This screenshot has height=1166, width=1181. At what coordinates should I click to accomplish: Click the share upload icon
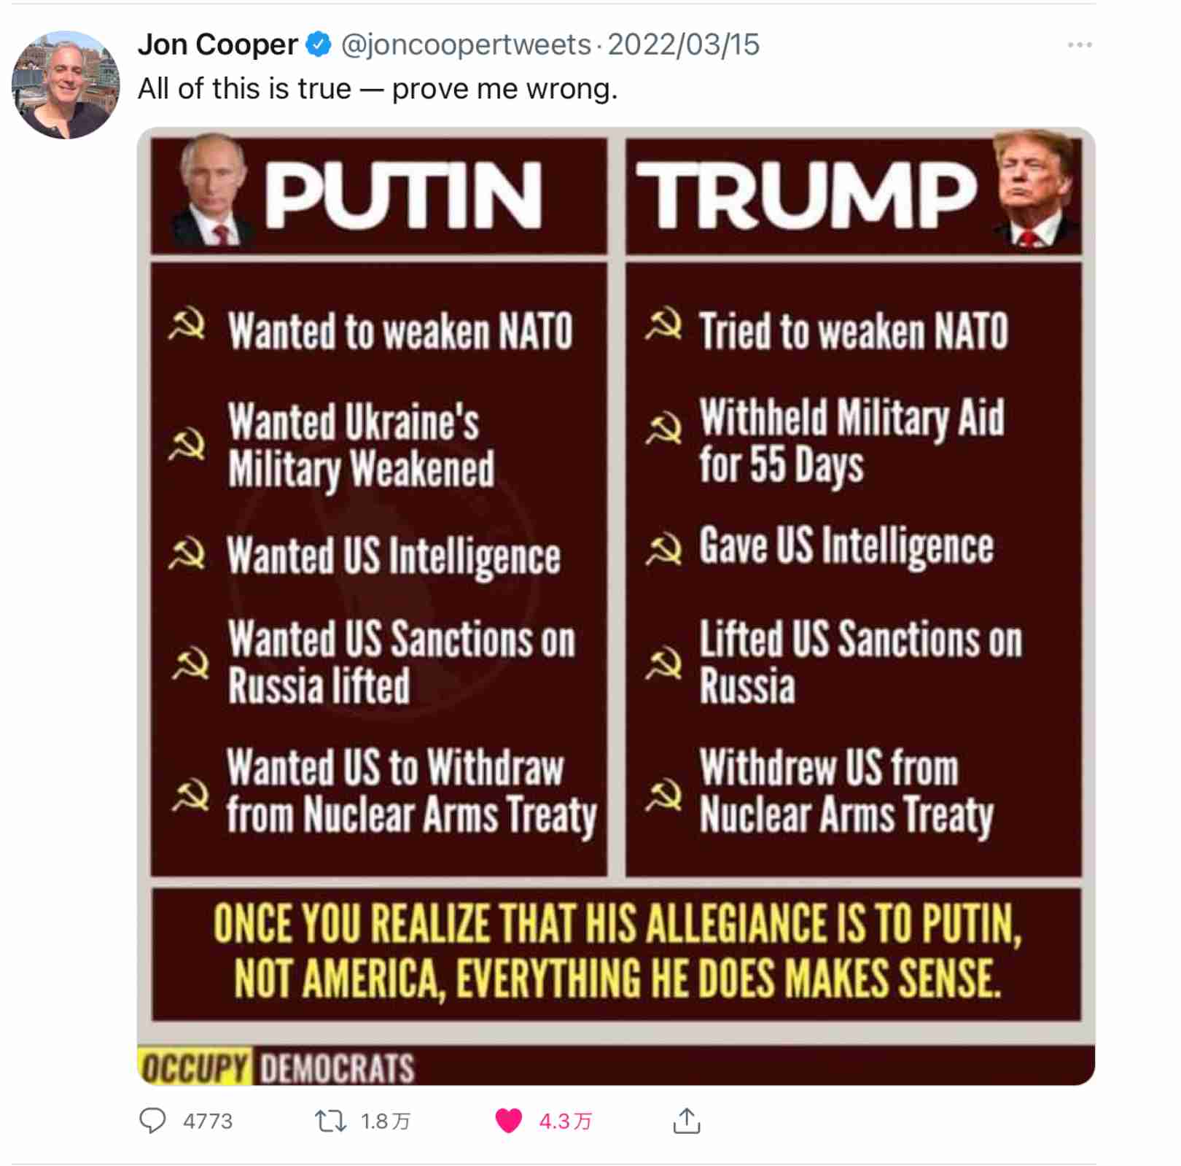pos(686,1120)
